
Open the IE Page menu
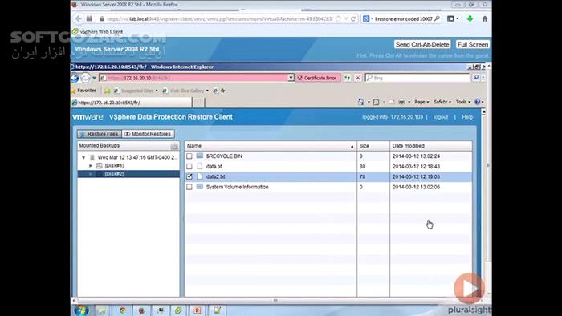421,102
